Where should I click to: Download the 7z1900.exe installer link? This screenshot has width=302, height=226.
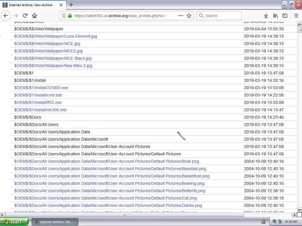coord(41,88)
